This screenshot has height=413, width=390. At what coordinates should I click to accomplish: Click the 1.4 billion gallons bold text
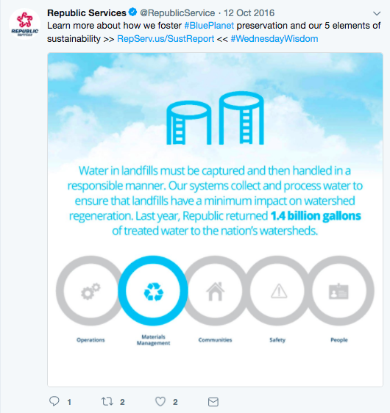coord(316,216)
